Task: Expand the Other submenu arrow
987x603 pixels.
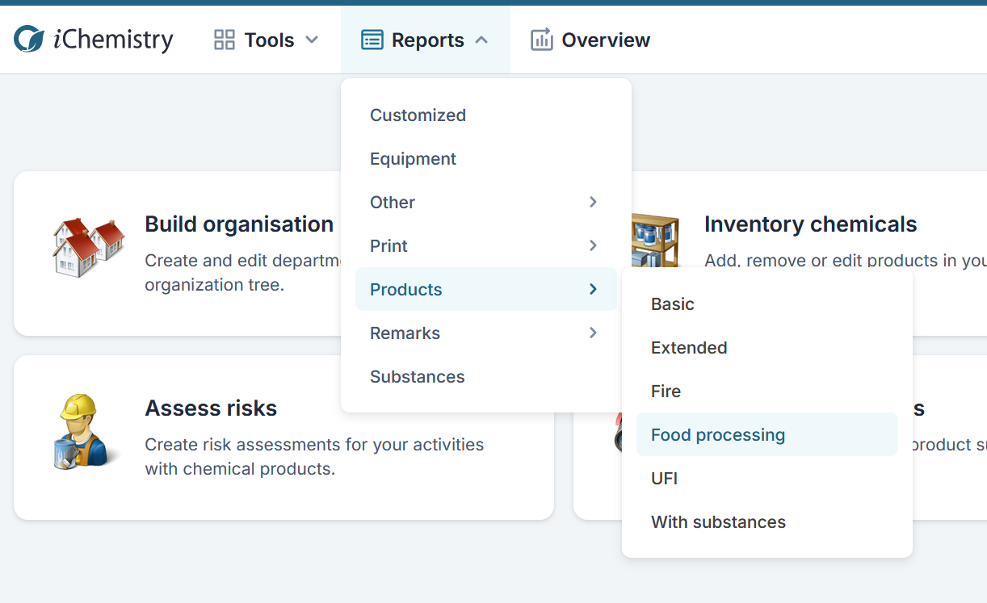Action: pos(593,202)
